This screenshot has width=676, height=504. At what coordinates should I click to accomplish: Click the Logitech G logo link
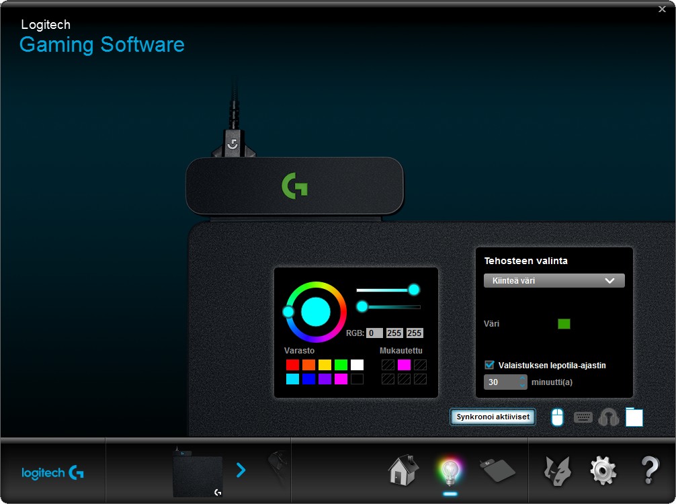[x=52, y=472]
